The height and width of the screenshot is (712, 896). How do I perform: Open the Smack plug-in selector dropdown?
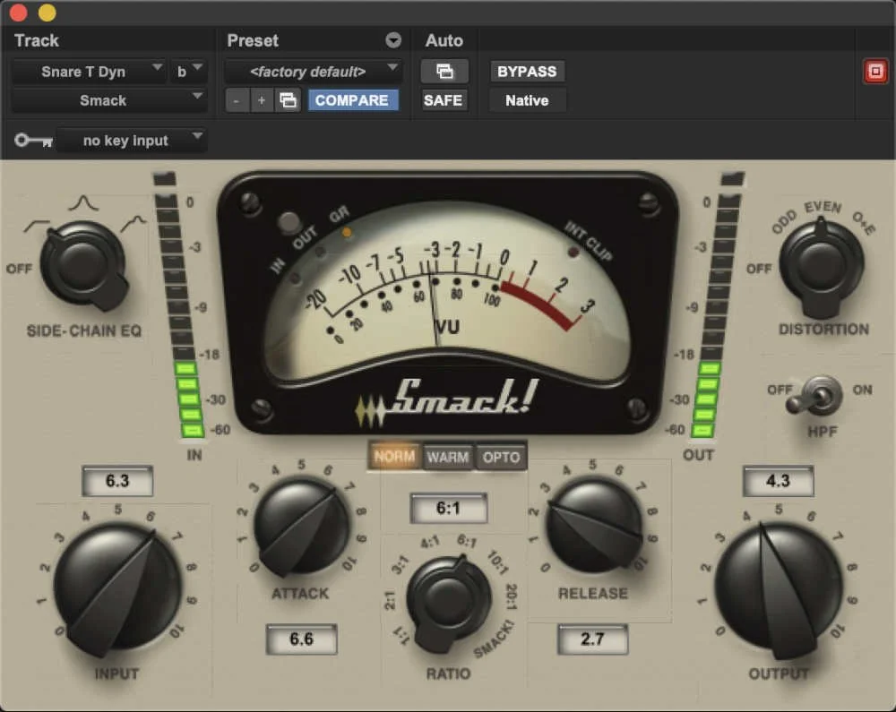tap(108, 100)
